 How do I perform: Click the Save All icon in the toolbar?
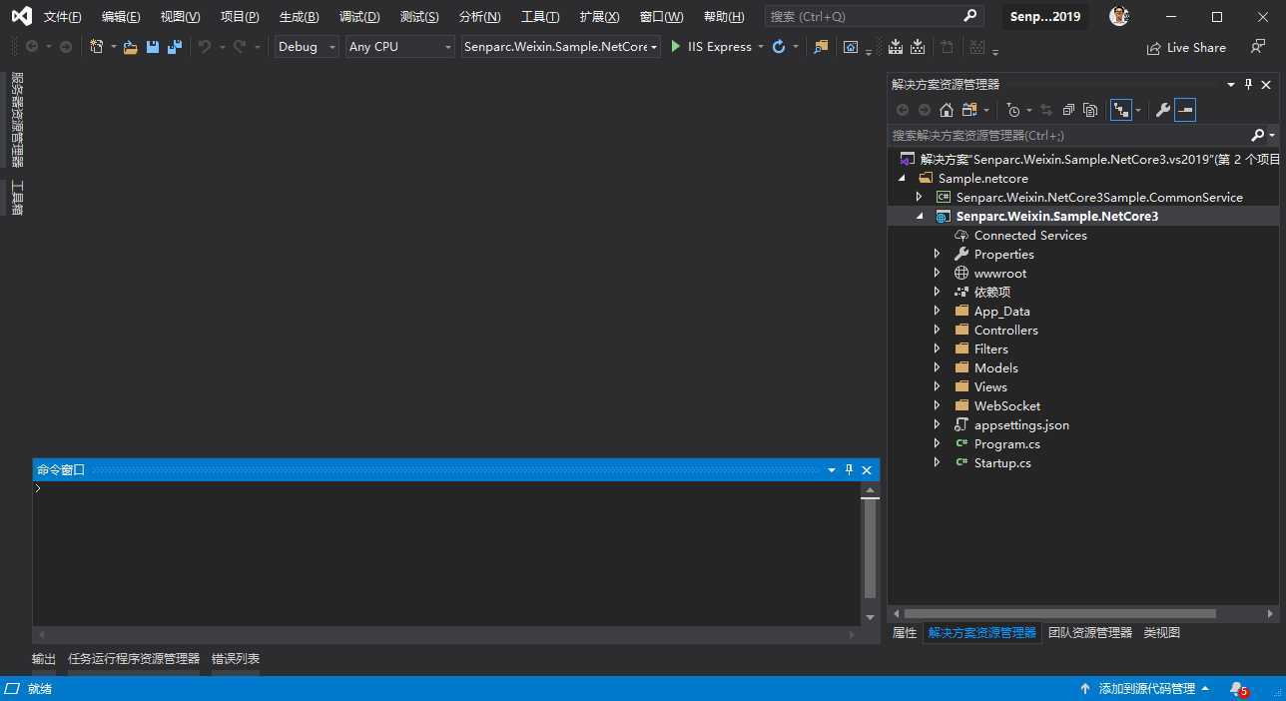pyautogui.click(x=175, y=47)
